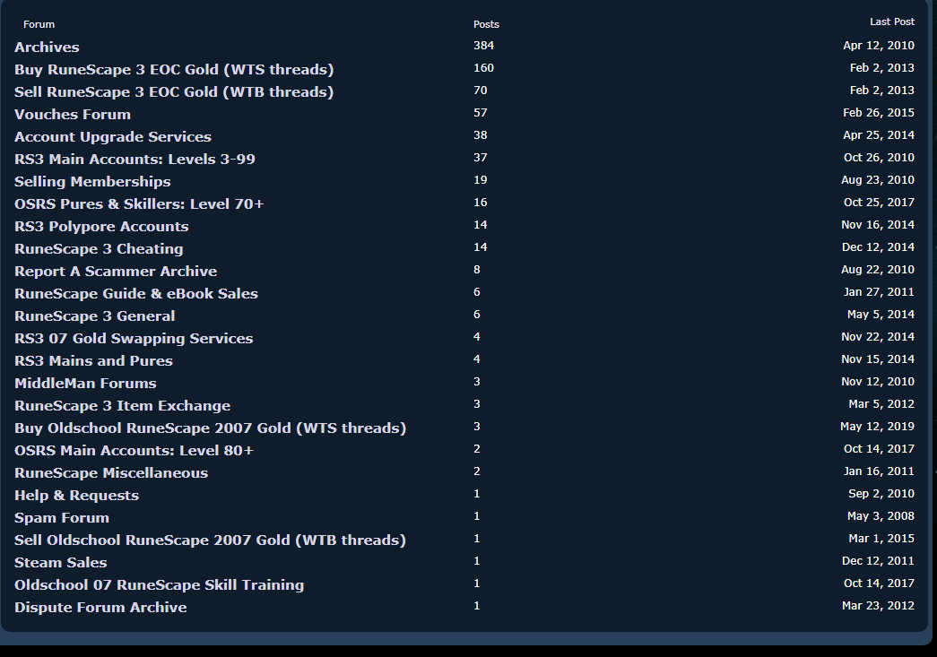The height and width of the screenshot is (657, 937).
Task: Click the Mar 1, 2015 last post date
Action: click(881, 538)
